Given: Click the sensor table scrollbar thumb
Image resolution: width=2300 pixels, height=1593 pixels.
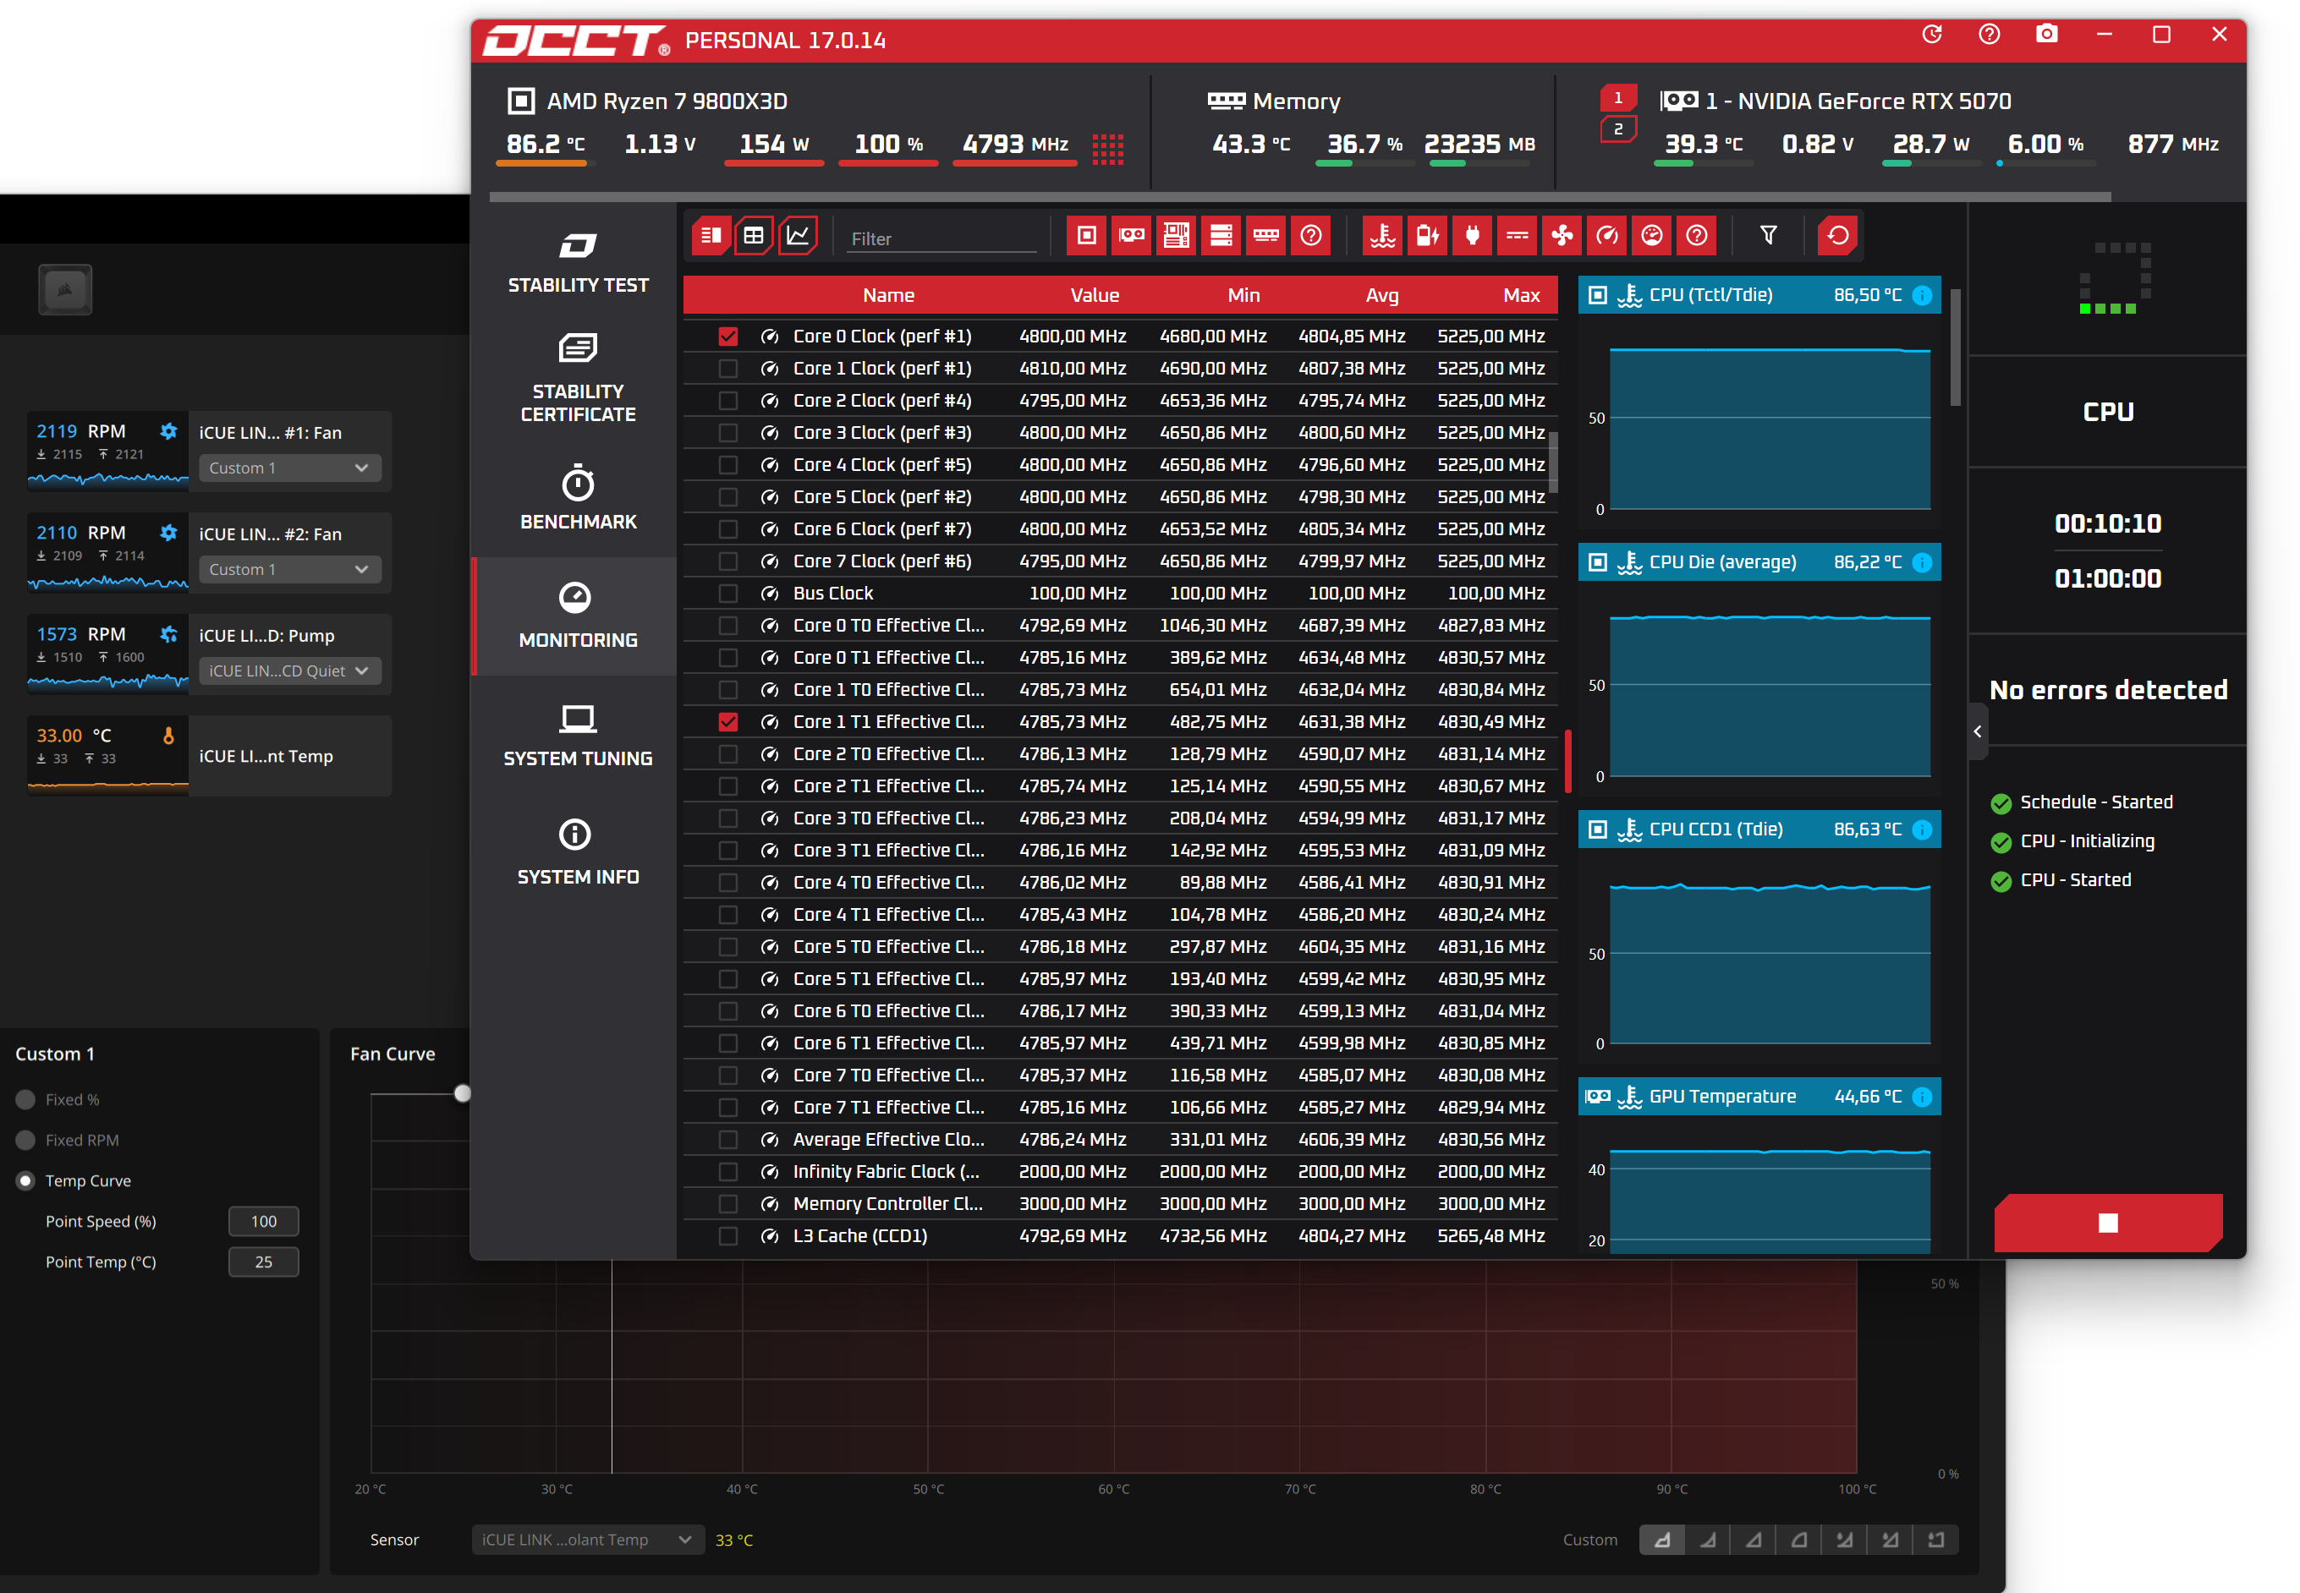Looking at the screenshot, I should click(1553, 461).
